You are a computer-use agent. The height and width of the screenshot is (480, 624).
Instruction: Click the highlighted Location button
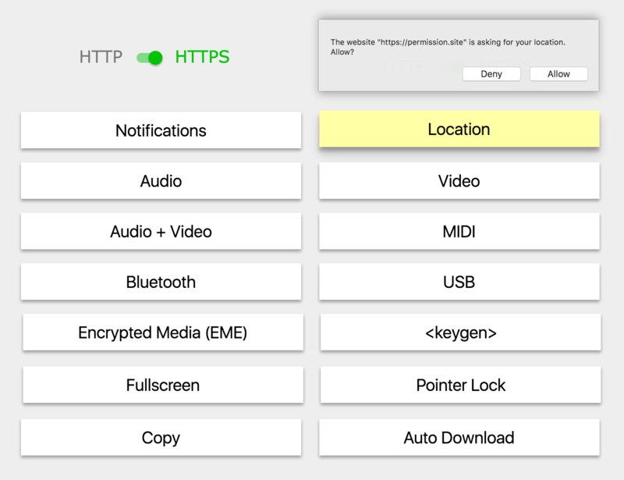pyautogui.click(x=459, y=129)
